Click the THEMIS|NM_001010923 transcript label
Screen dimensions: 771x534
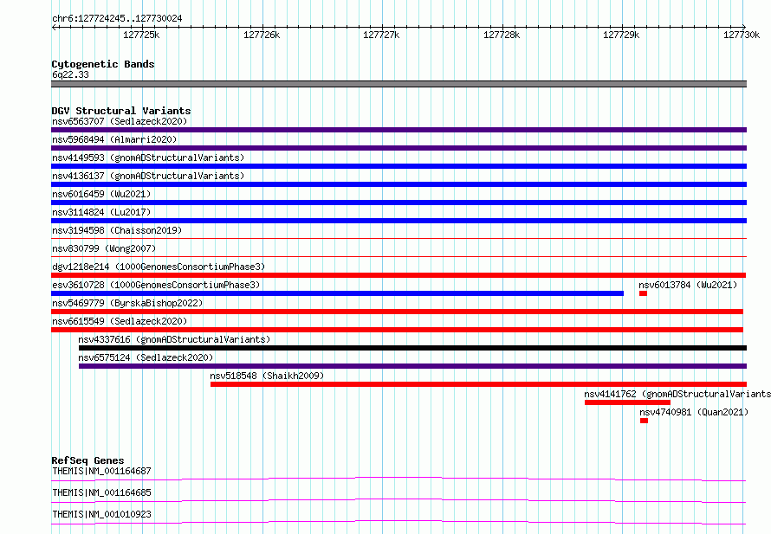pos(101,514)
